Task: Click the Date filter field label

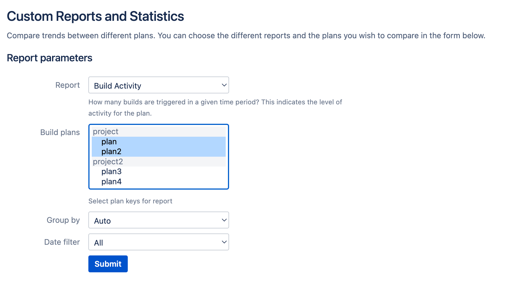Action: (62, 242)
